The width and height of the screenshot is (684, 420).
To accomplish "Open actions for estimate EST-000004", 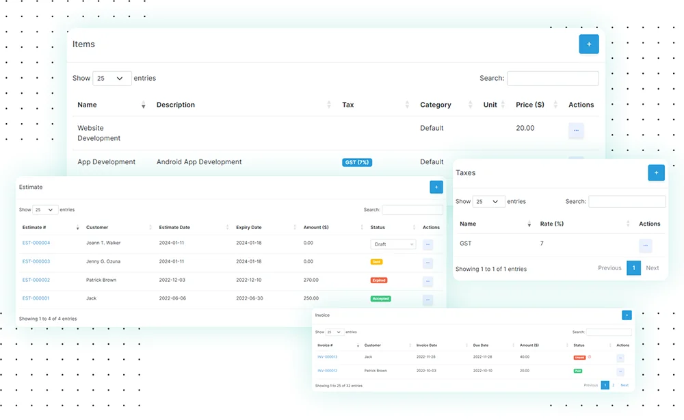I will click(428, 244).
